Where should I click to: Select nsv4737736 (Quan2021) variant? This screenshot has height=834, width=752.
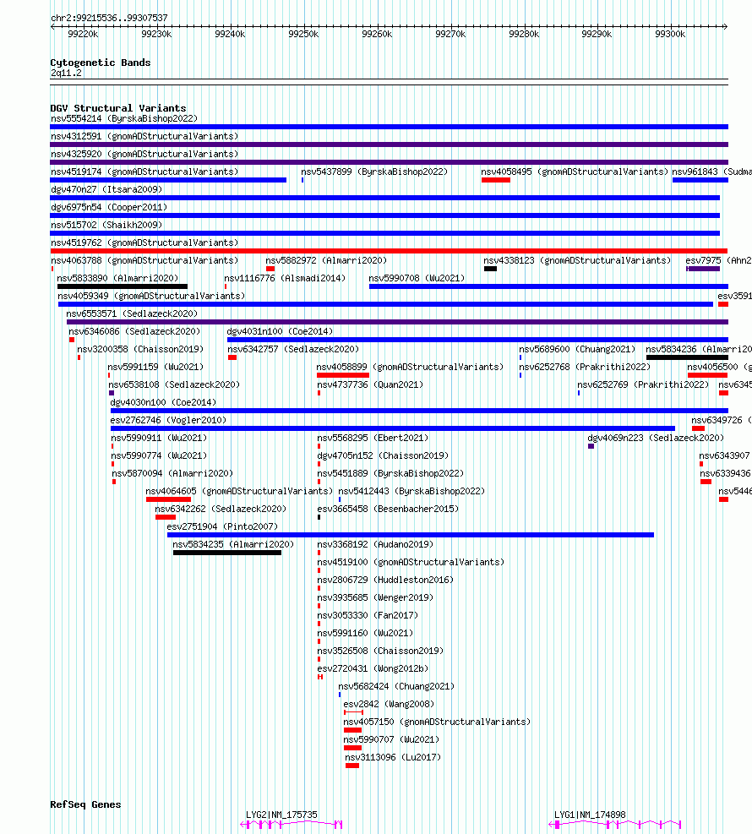[370, 384]
